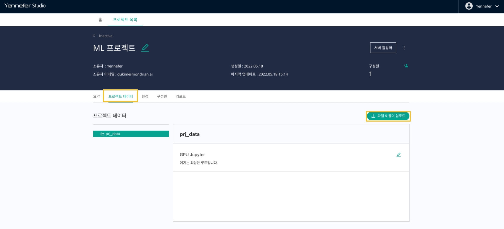Screen dimensions: 504x229
Task: Click the Yennefer Studio logo
Action: (25, 6)
